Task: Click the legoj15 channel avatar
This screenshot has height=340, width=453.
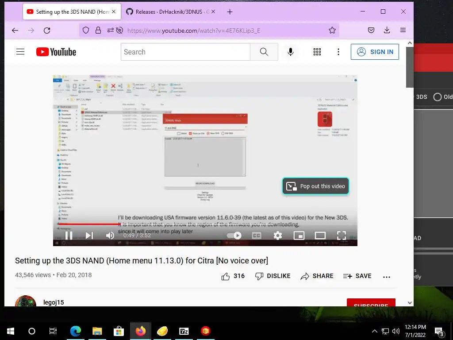Action: point(26,301)
